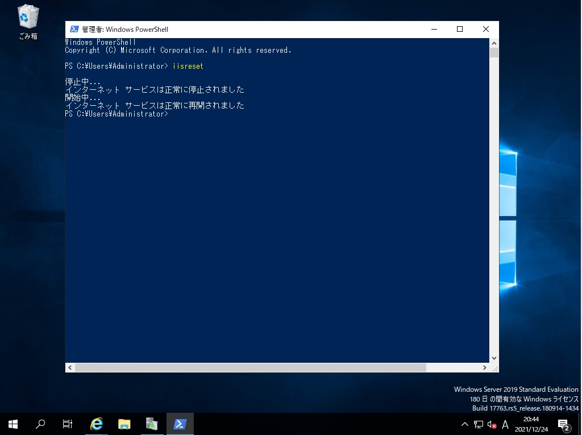Launch Internet Explorer from taskbar
582x435 pixels.
tap(97, 424)
